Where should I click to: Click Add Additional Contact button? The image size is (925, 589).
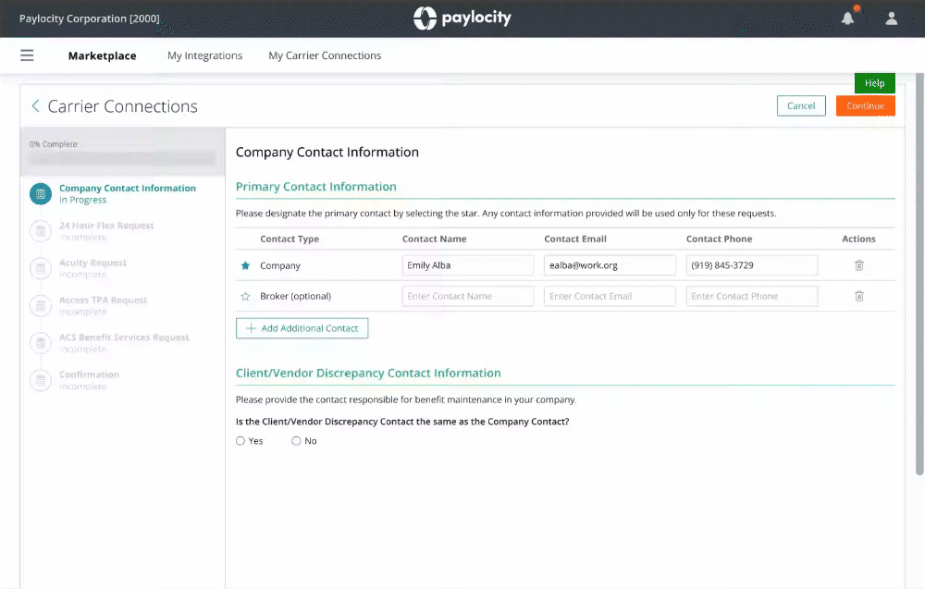[302, 328]
